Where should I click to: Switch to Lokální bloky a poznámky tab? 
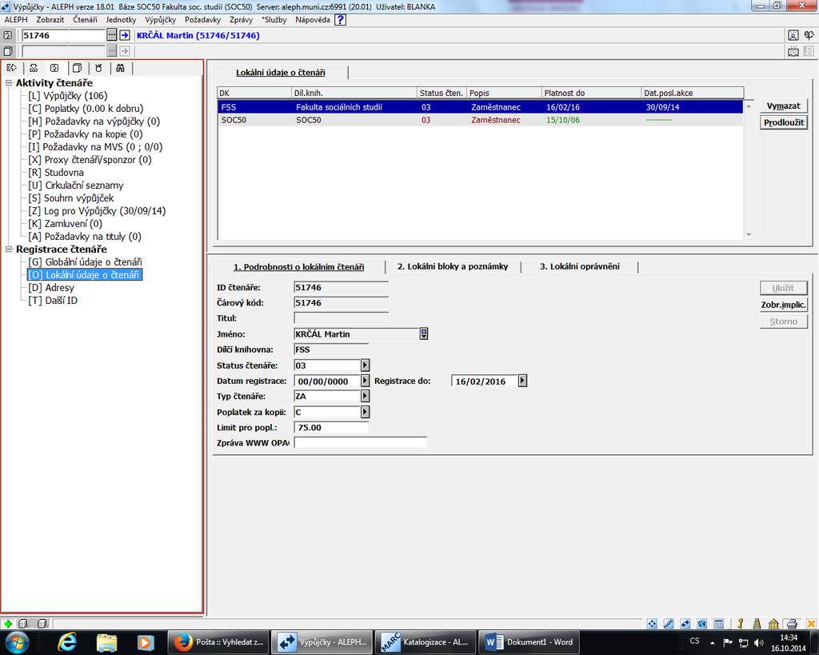pos(453,266)
